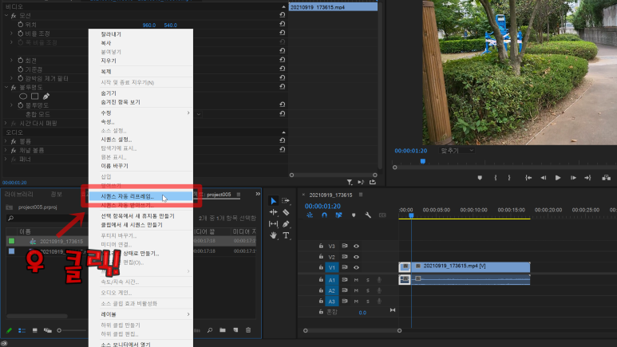Add a marker from the timeline header

[x=354, y=215]
